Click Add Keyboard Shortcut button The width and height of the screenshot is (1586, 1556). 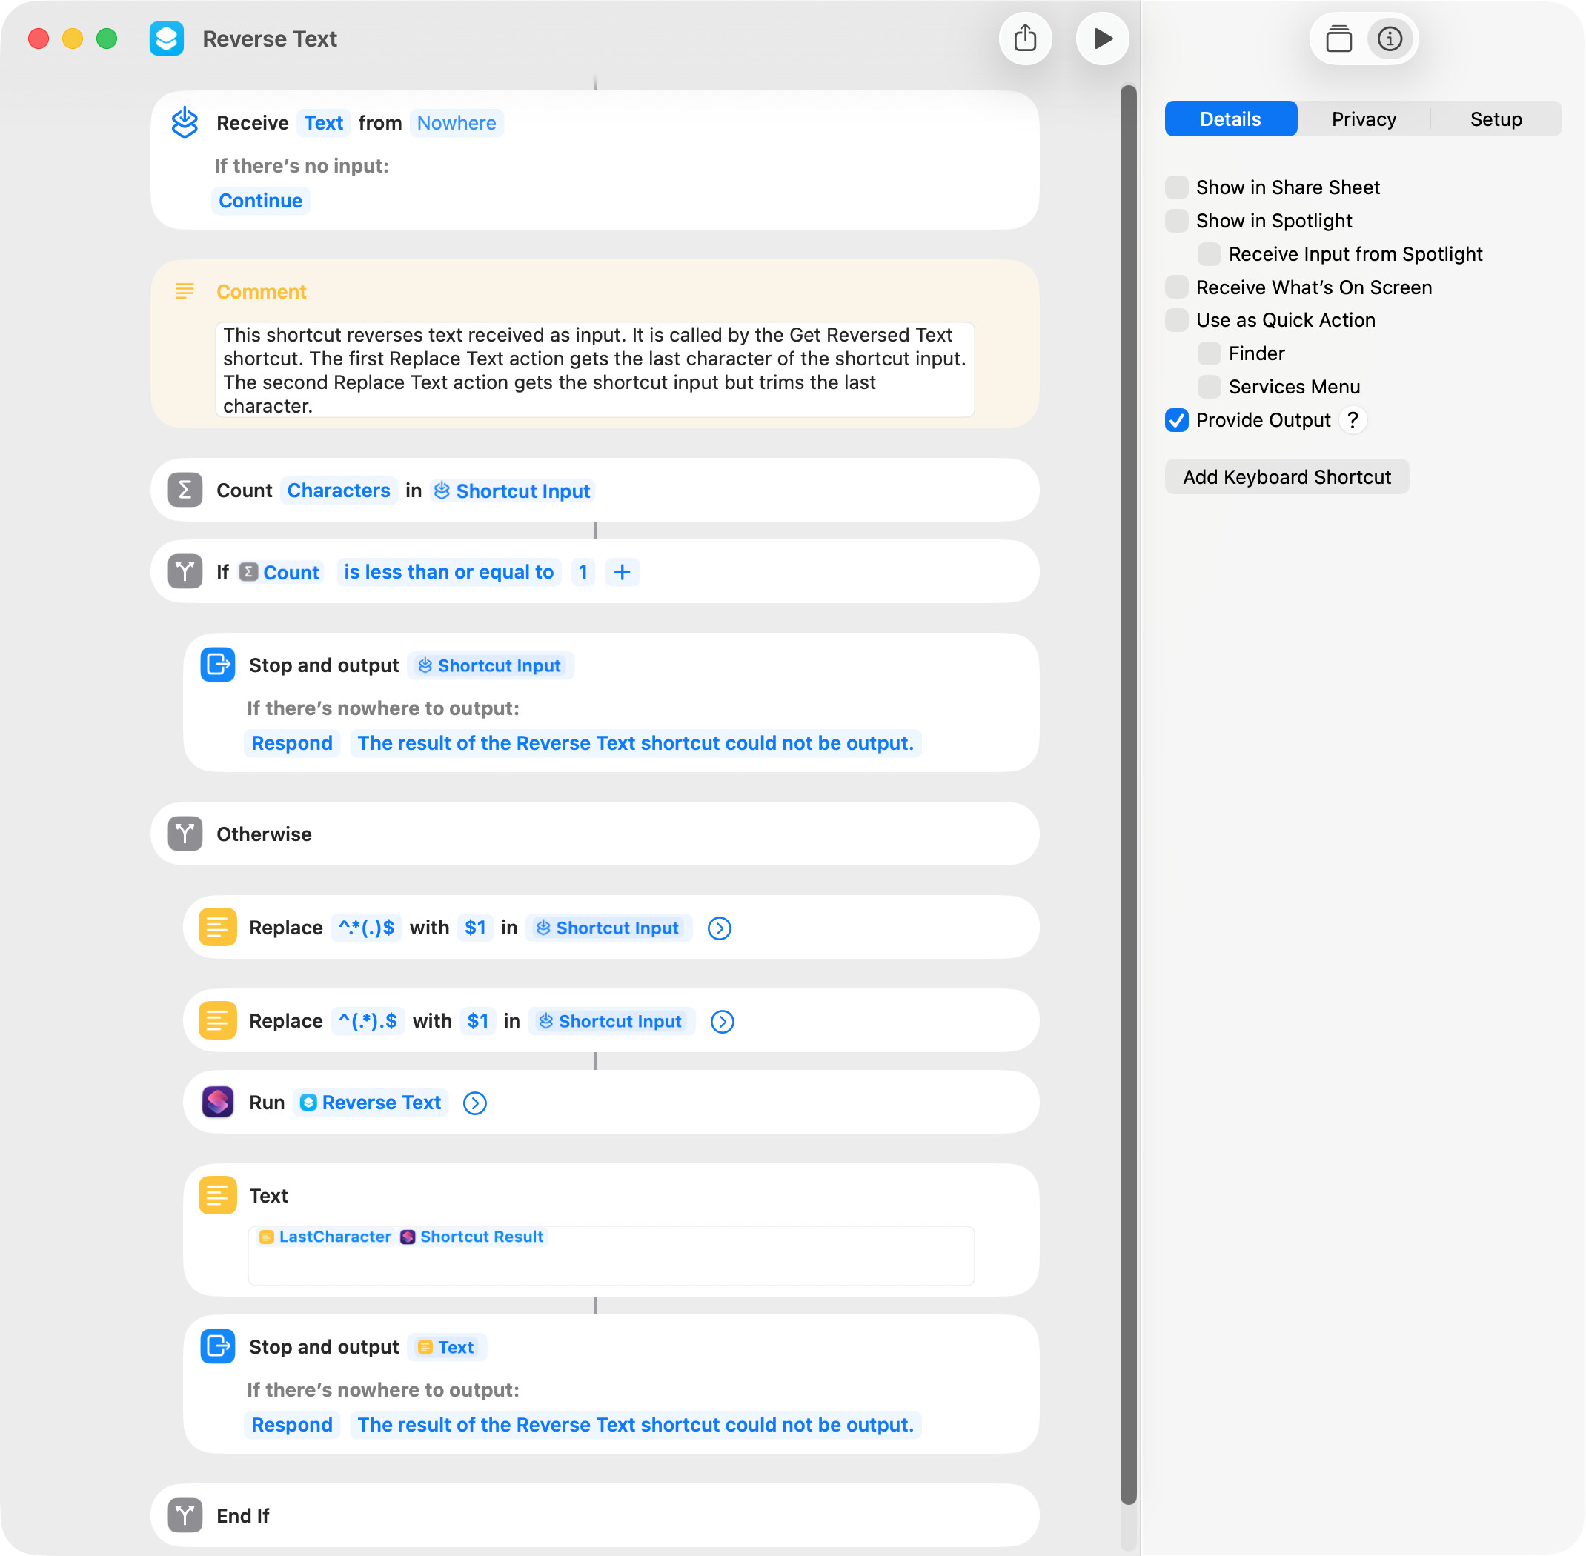(x=1286, y=477)
